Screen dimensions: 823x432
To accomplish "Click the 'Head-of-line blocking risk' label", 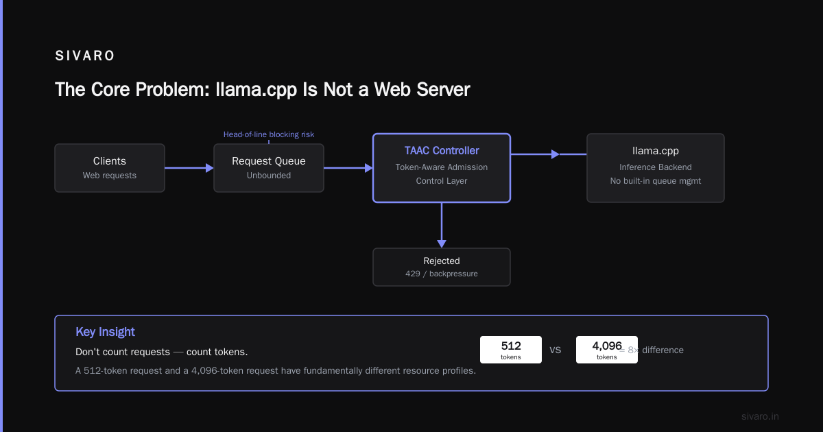I will click(x=269, y=134).
